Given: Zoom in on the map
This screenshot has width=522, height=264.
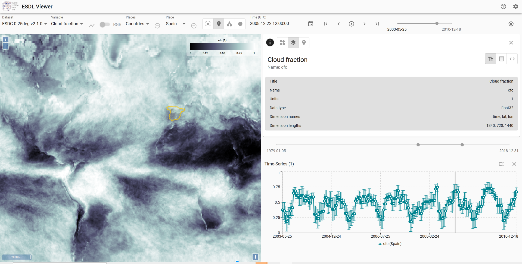Looking at the screenshot, I should coord(5,40).
